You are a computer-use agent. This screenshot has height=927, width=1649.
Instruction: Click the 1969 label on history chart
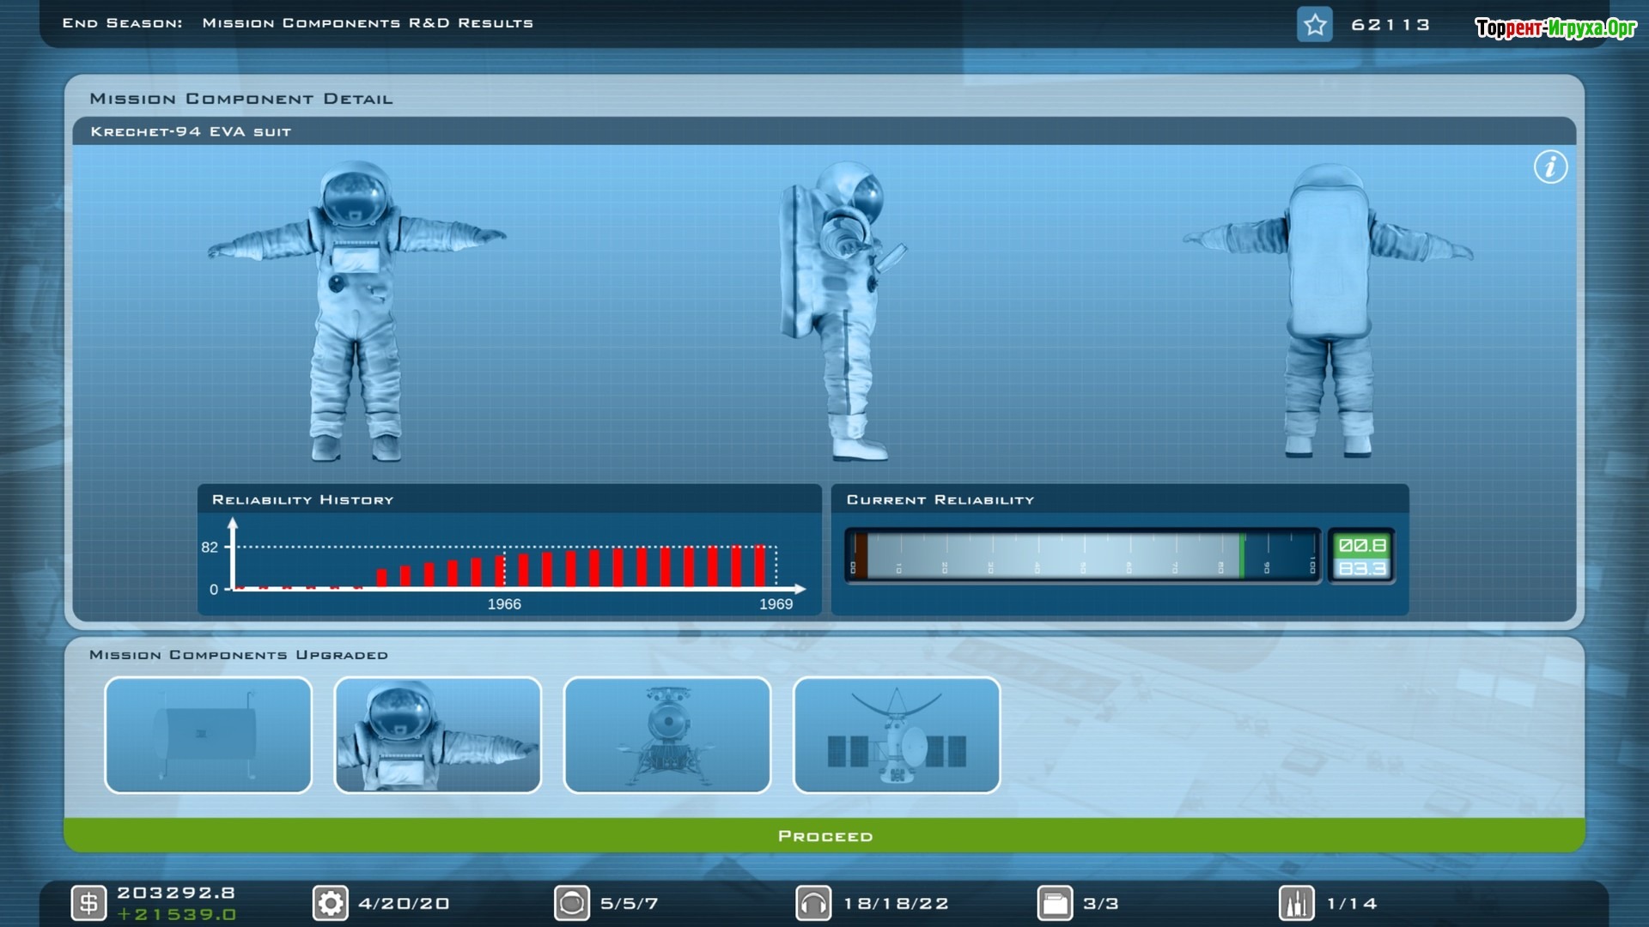(x=776, y=604)
